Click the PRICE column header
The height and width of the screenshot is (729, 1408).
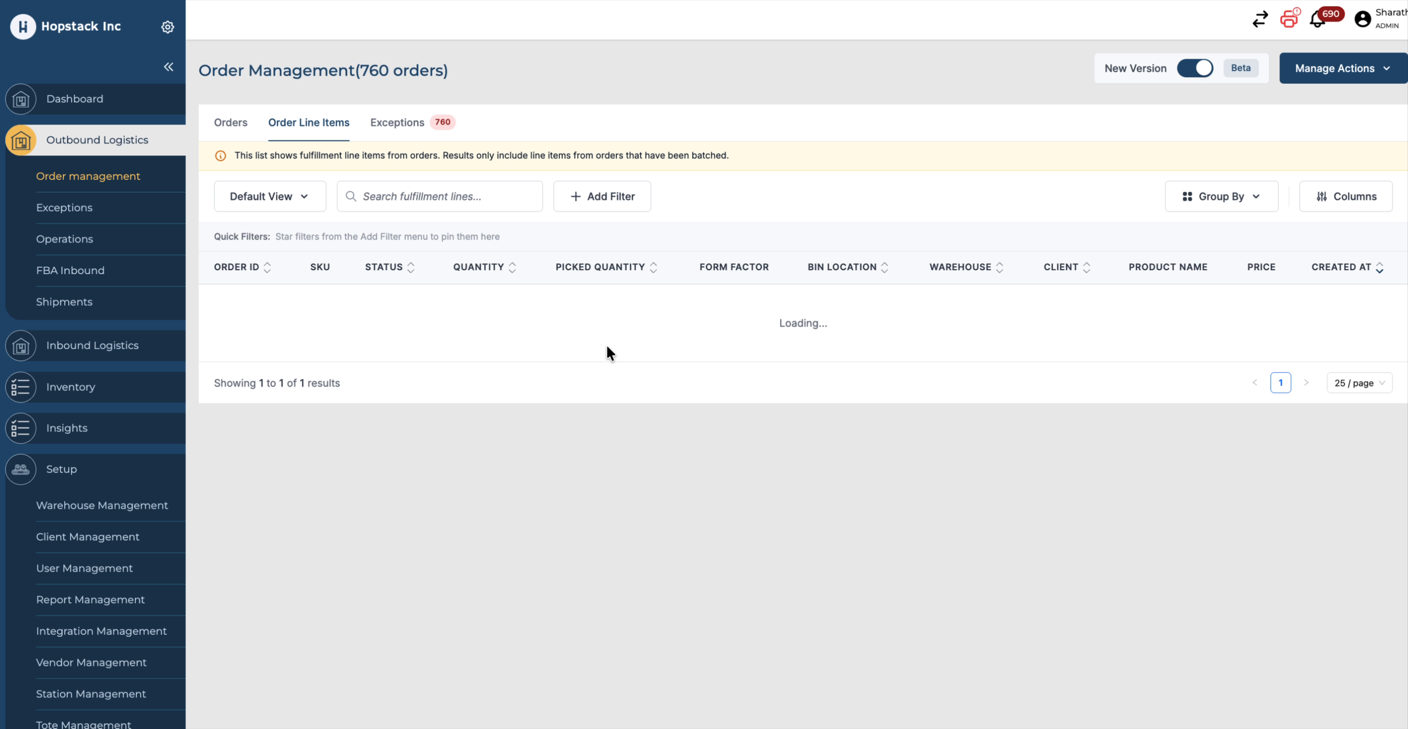[x=1261, y=267]
